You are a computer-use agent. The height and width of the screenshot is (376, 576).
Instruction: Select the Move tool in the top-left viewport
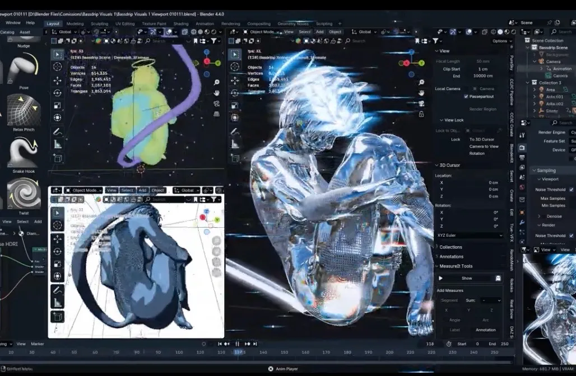[x=58, y=80]
